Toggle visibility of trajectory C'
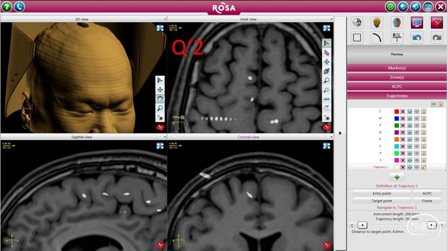 (416, 111)
